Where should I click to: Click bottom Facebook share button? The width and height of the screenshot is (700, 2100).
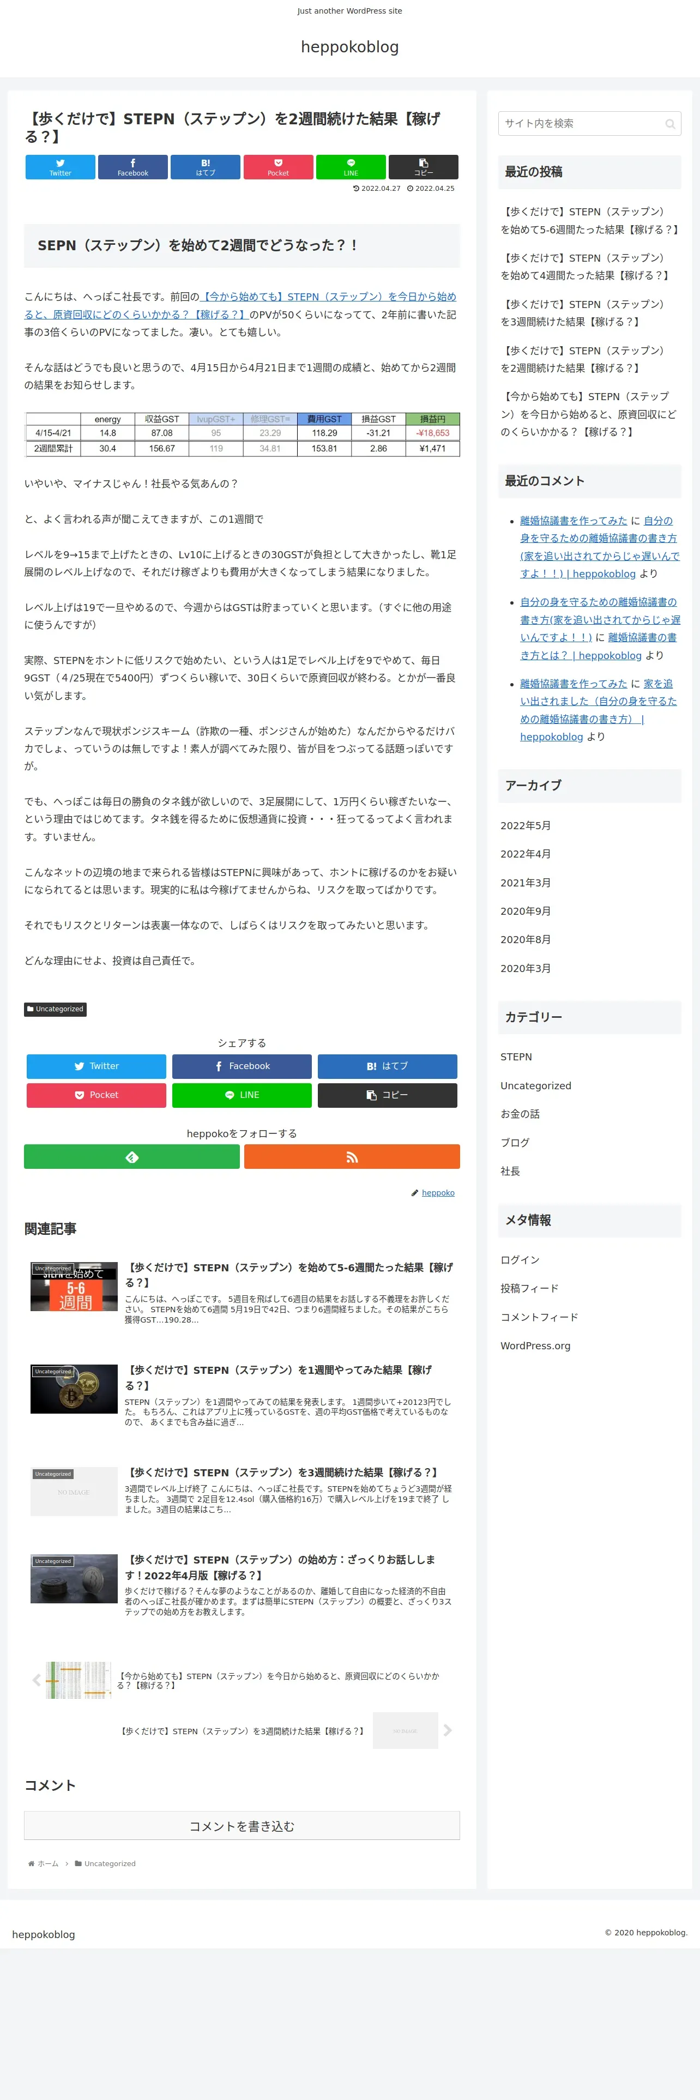[x=242, y=1066]
